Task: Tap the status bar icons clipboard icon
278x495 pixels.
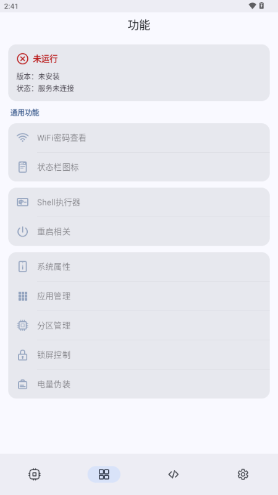Action: (x=22, y=166)
